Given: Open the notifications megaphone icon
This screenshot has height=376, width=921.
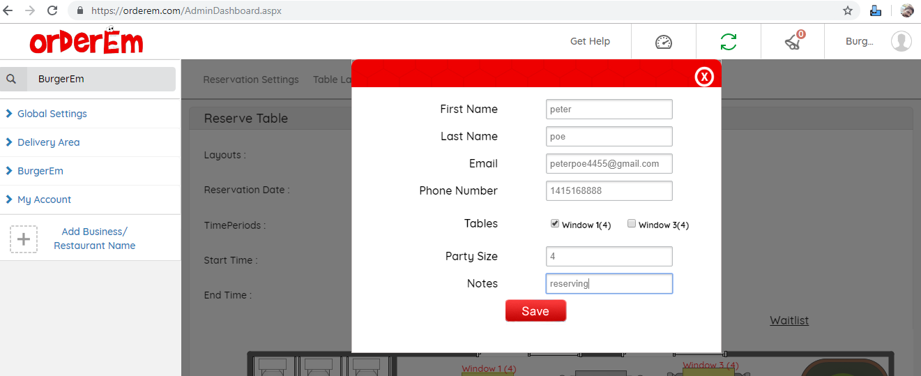Looking at the screenshot, I should point(793,42).
